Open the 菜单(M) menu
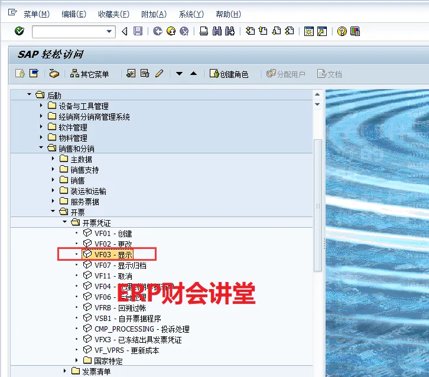The height and width of the screenshot is (377, 429). tap(37, 14)
